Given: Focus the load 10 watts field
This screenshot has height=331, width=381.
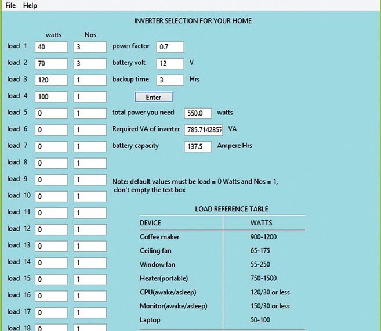Looking at the screenshot, I should click(51, 196).
